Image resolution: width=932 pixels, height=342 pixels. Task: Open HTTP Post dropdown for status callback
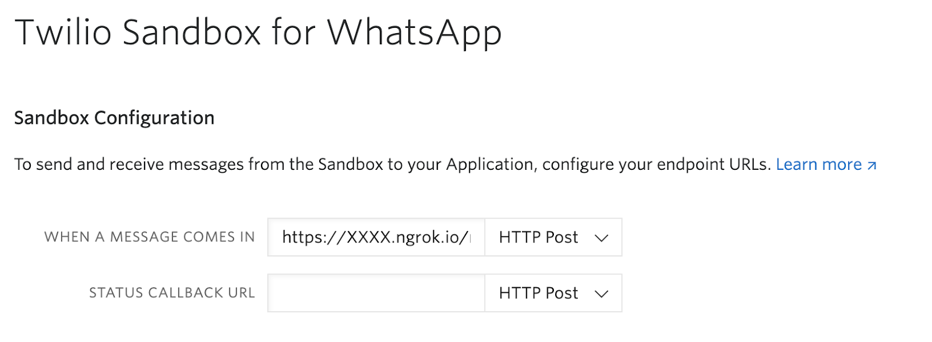(553, 293)
